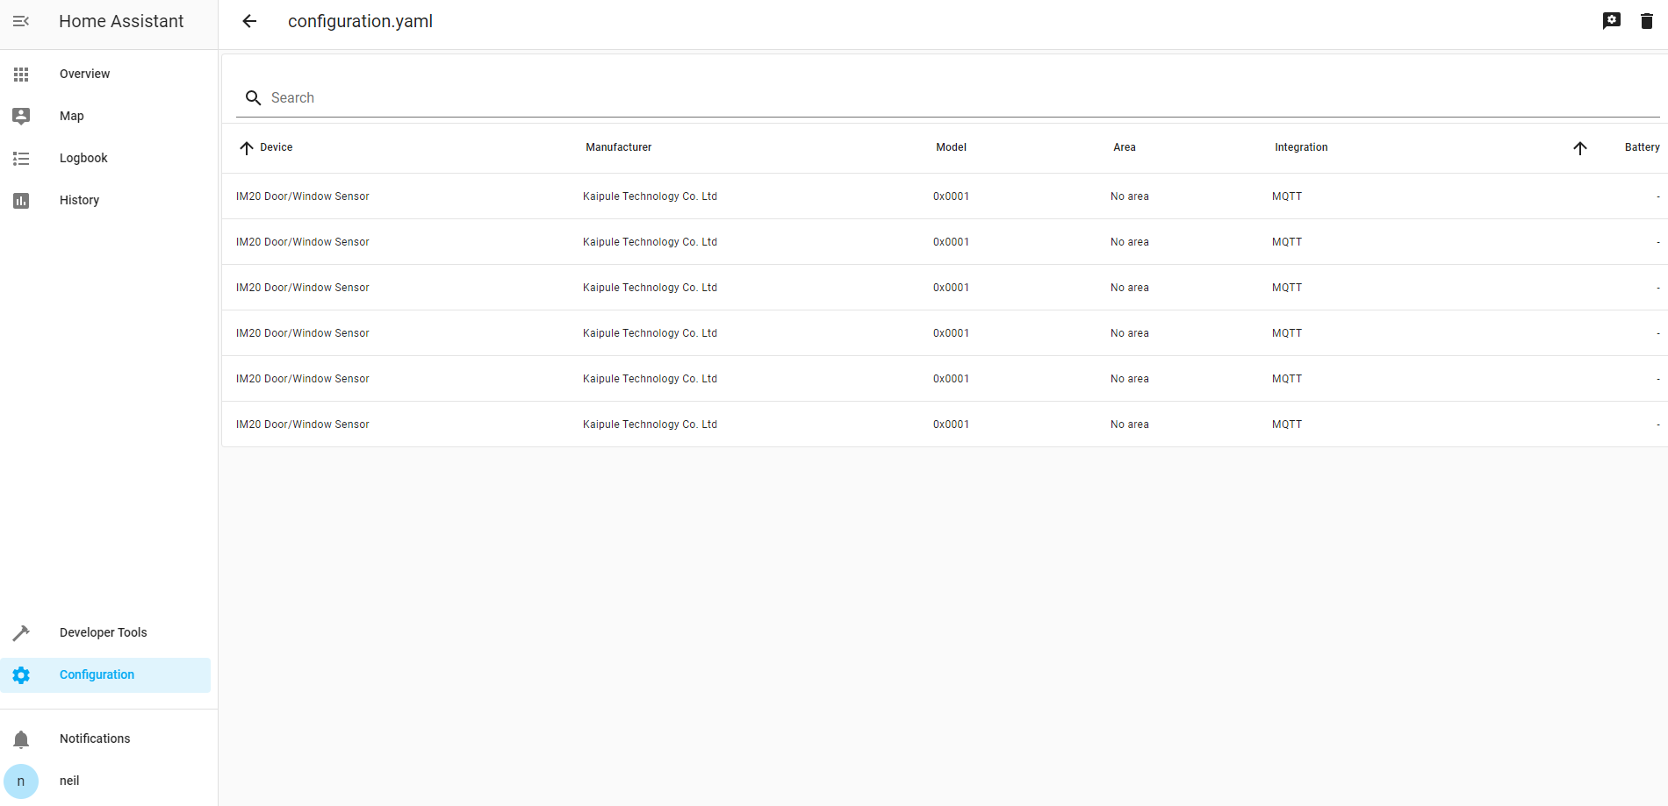This screenshot has height=806, width=1668.
Task: Focus the Search input field
Action: pyautogui.click(x=948, y=98)
